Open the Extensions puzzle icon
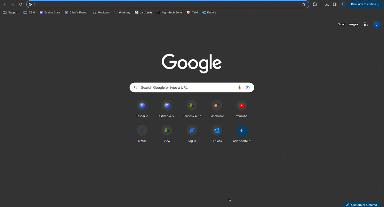The image size is (384, 207). [315, 4]
